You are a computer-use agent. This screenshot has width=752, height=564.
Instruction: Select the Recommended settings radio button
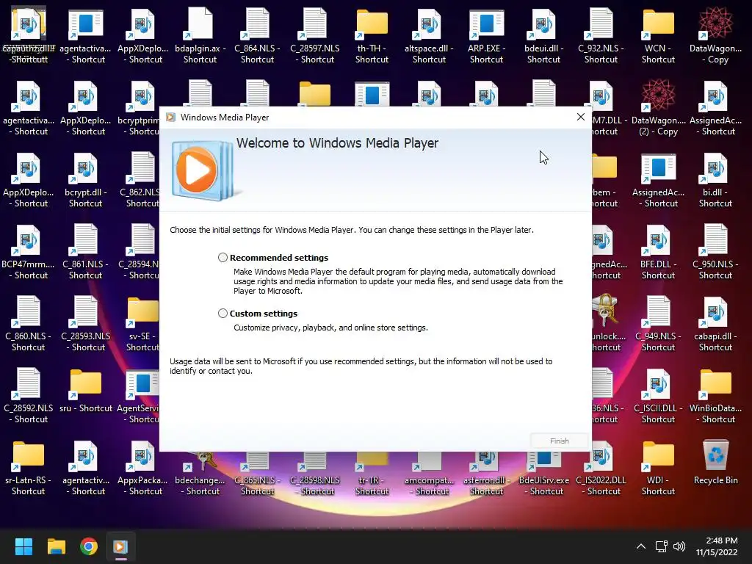pyautogui.click(x=223, y=258)
